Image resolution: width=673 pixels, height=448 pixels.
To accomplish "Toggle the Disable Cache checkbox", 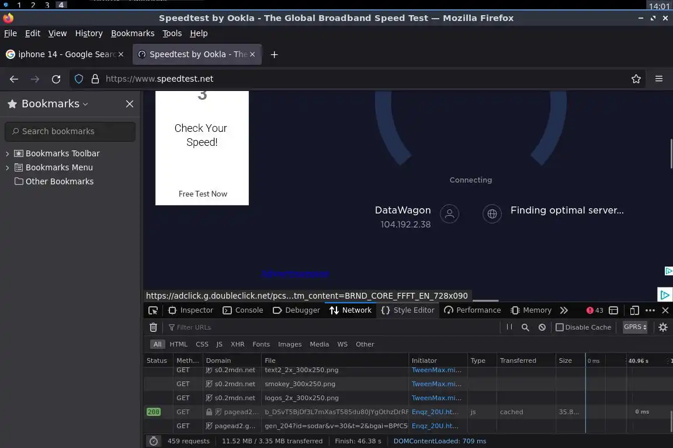I will pos(560,327).
